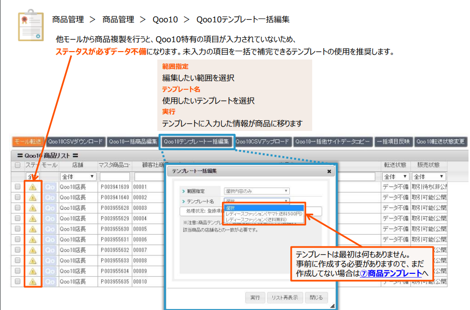Click the モール転送 button
Screen dimensions: 470x310
point(28,142)
